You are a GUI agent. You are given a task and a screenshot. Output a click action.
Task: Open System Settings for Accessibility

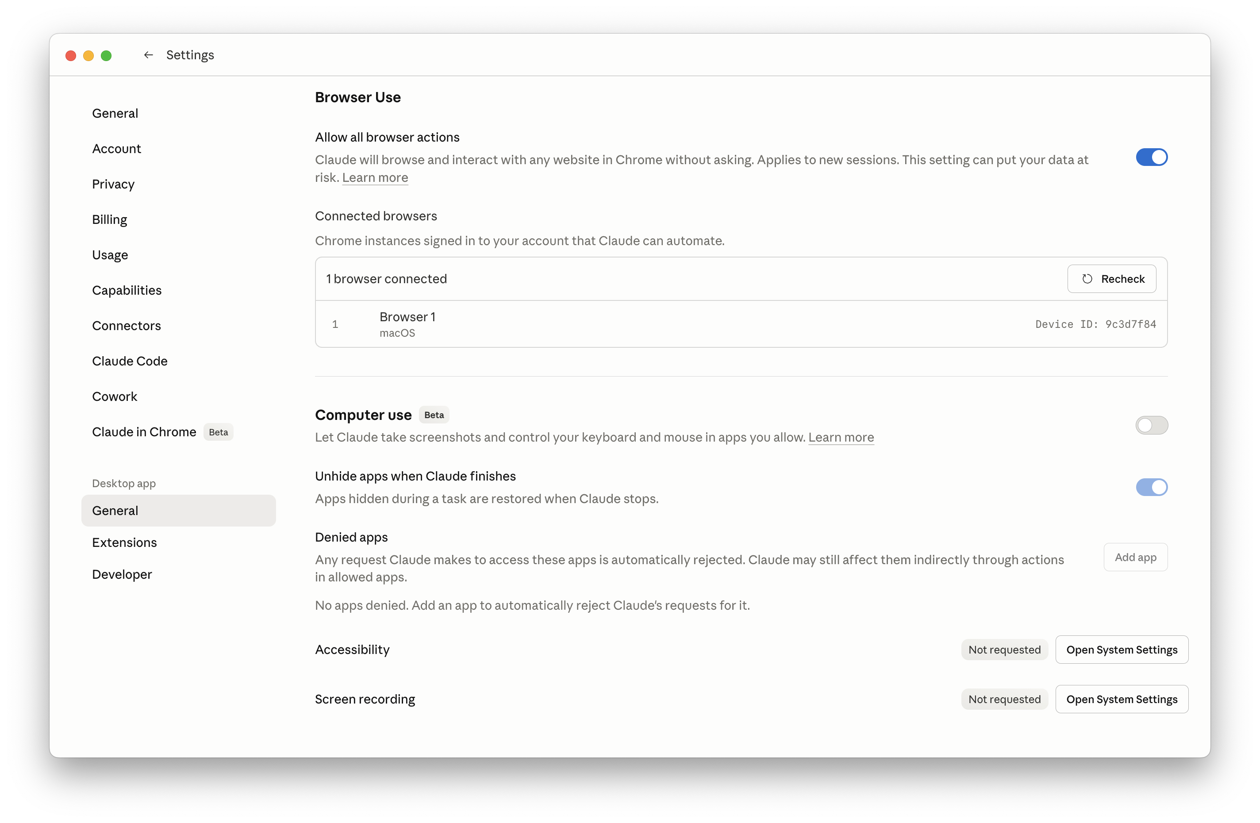coord(1121,650)
